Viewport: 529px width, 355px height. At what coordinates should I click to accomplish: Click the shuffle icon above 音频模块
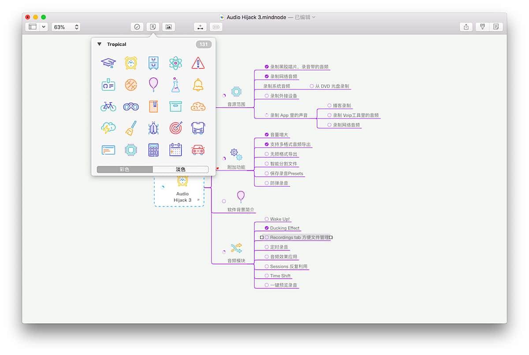click(236, 248)
